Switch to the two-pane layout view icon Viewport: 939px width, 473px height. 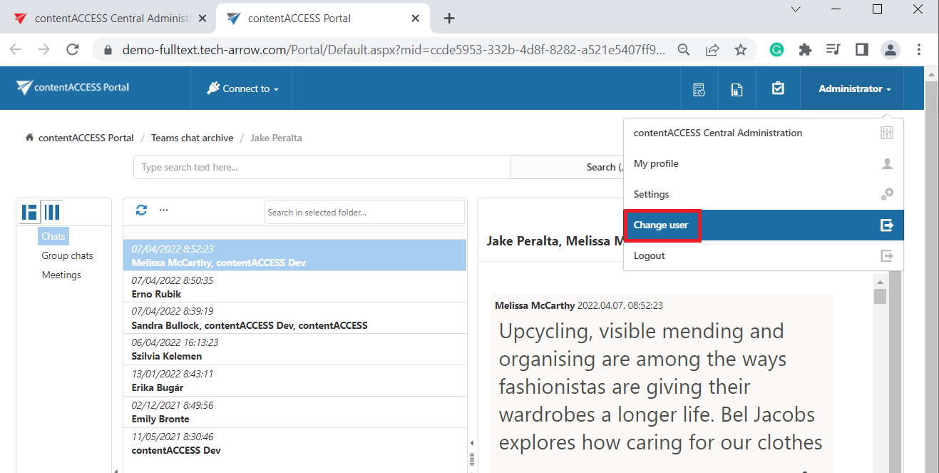tap(29, 212)
